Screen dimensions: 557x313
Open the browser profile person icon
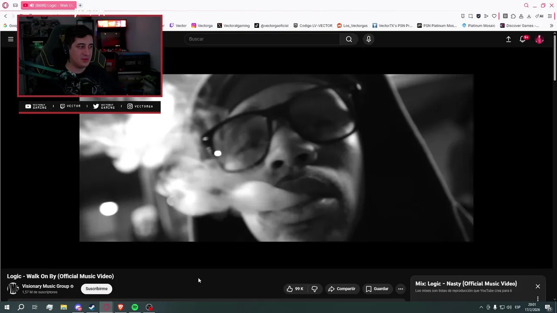coord(521,16)
